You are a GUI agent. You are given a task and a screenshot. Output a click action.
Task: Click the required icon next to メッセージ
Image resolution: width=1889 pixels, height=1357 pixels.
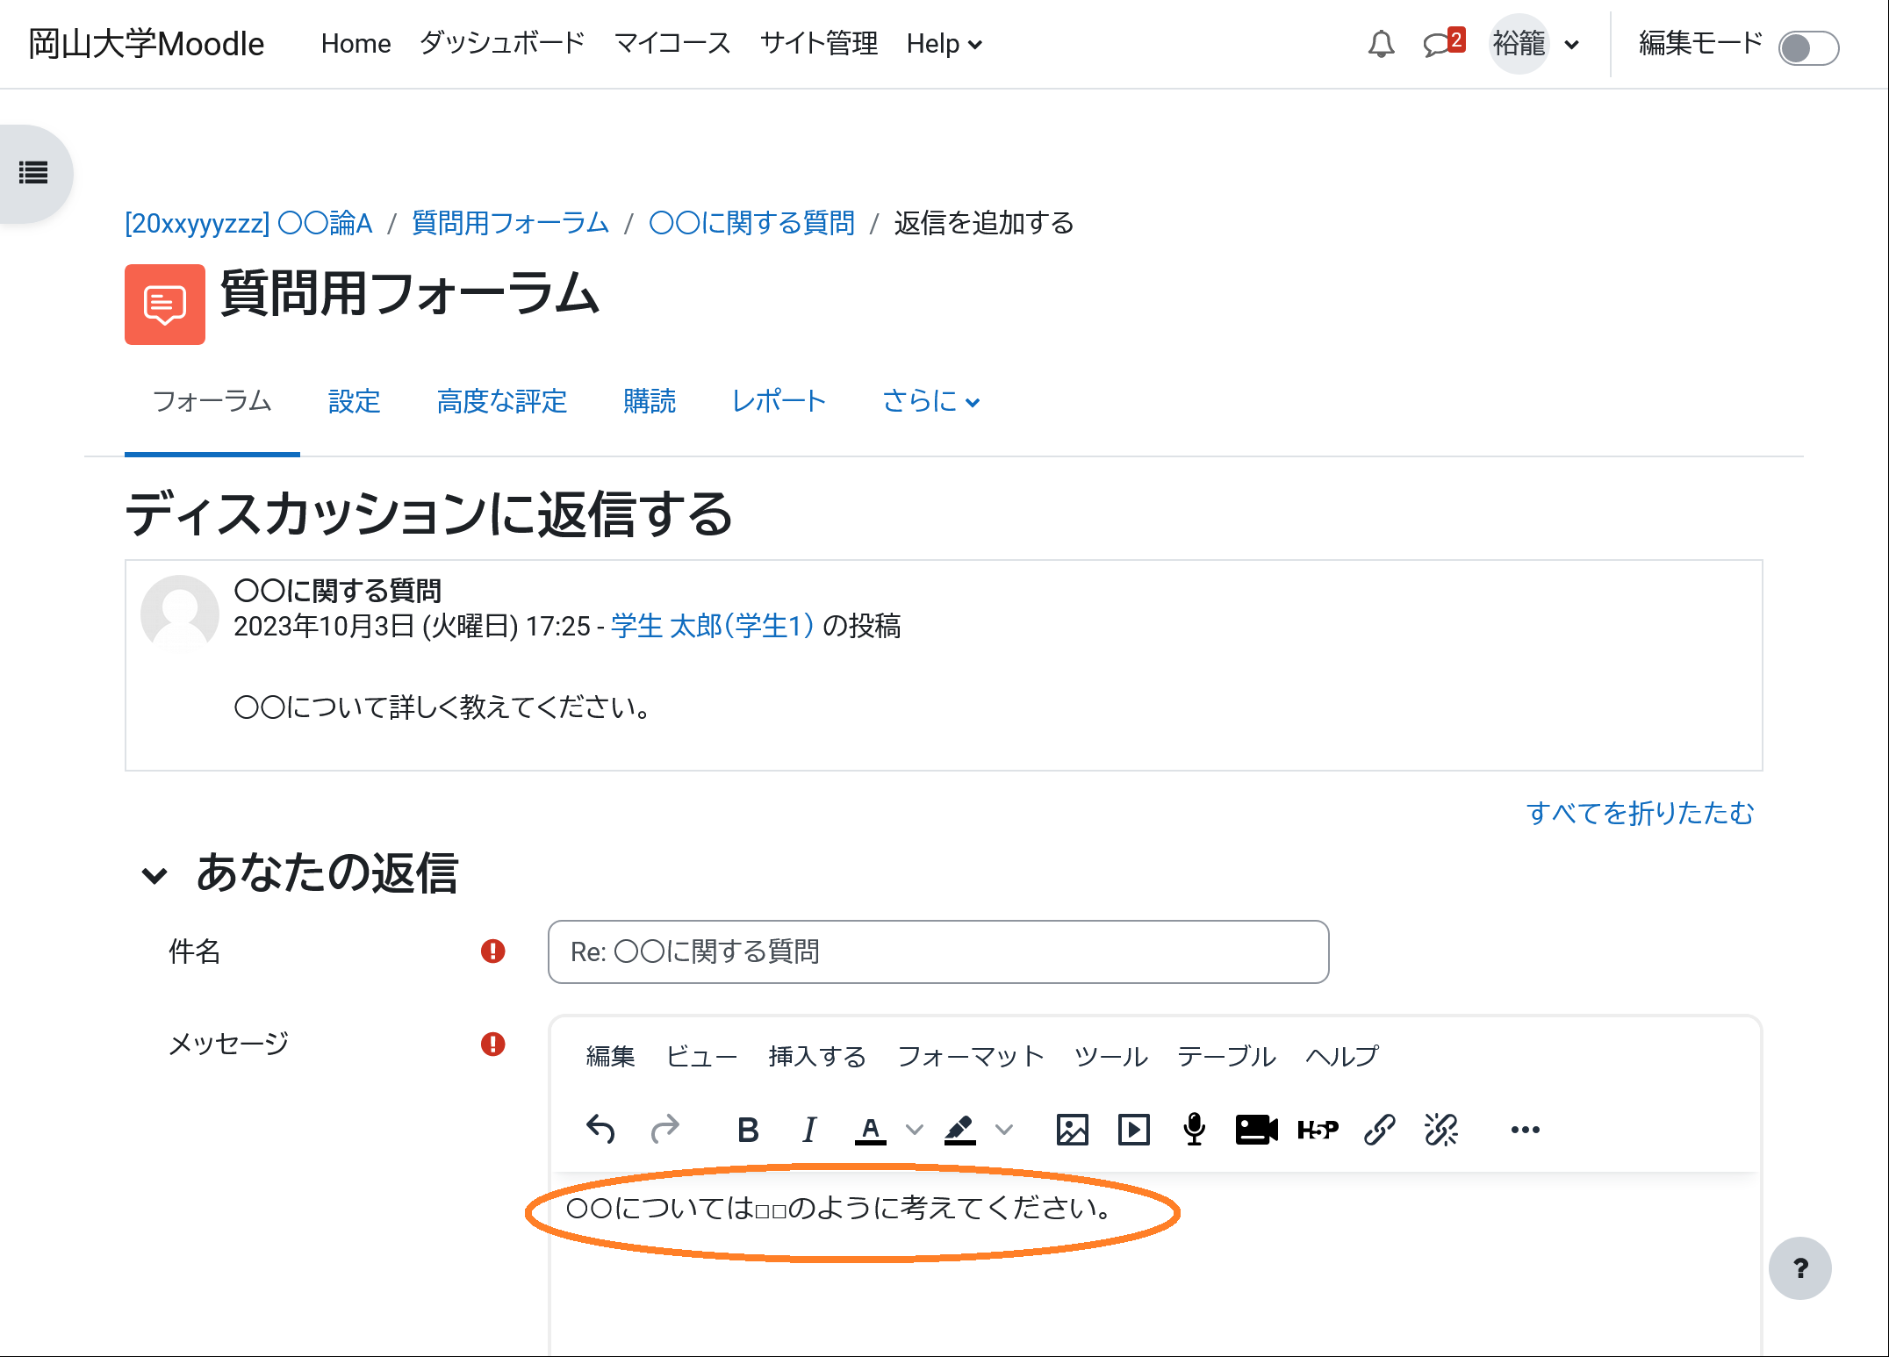coord(493,1044)
